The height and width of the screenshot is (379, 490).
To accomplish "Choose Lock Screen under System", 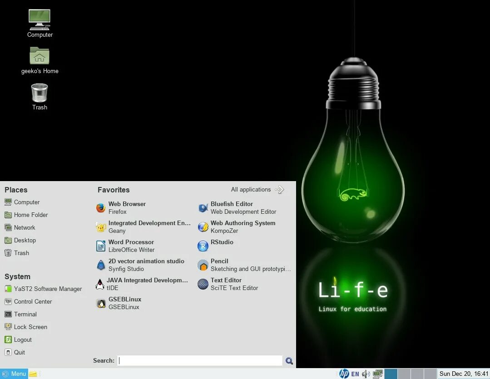I will (26, 327).
